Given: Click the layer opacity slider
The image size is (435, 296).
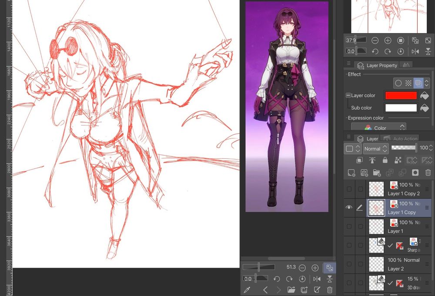Looking at the screenshot, I should coord(404,148).
